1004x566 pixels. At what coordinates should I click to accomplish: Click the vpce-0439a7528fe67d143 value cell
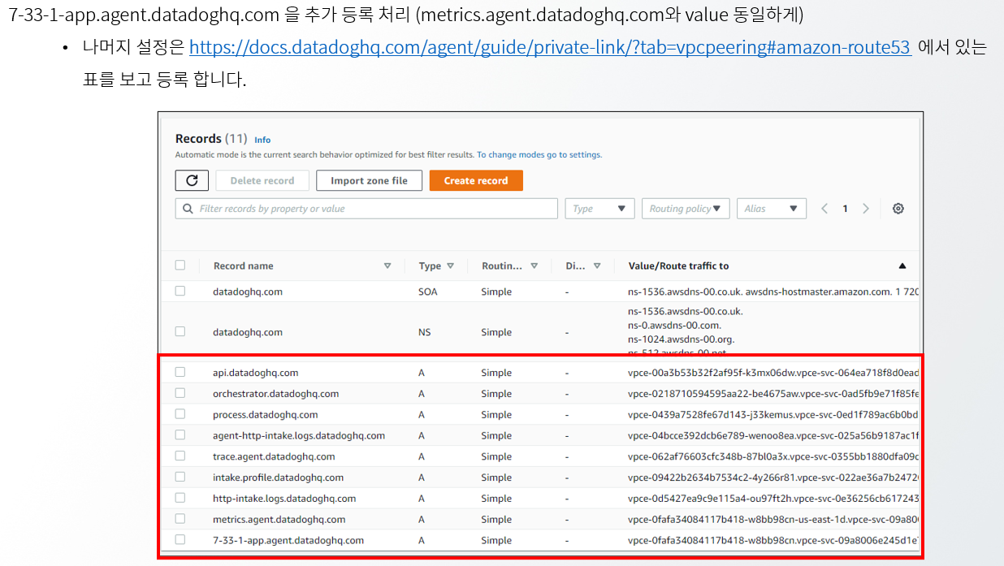coord(772,415)
